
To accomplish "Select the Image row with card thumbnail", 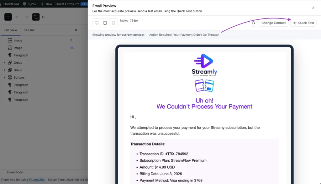I will pos(41,48).
